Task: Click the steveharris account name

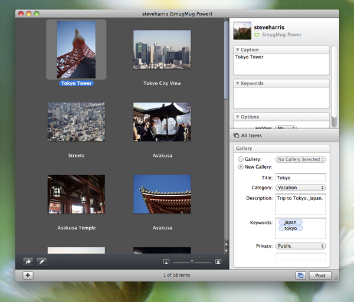Action: [x=269, y=27]
